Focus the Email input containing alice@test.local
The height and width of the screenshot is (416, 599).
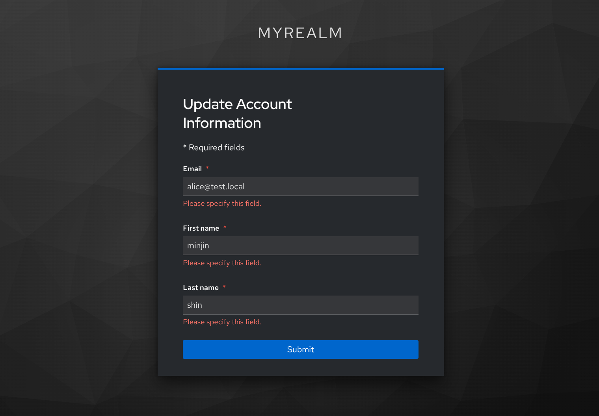pyautogui.click(x=301, y=187)
